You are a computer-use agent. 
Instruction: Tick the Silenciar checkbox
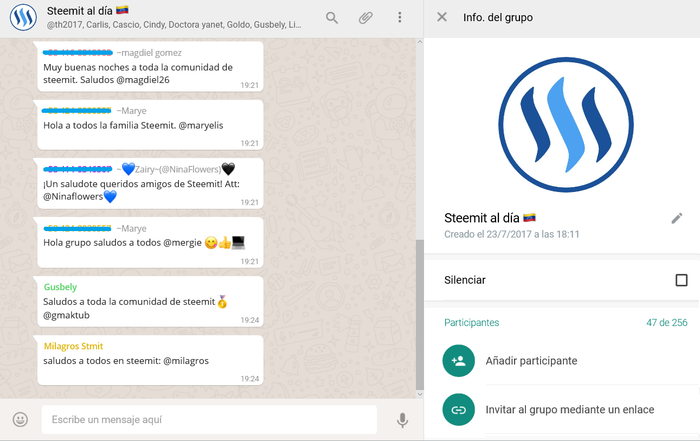(x=682, y=280)
